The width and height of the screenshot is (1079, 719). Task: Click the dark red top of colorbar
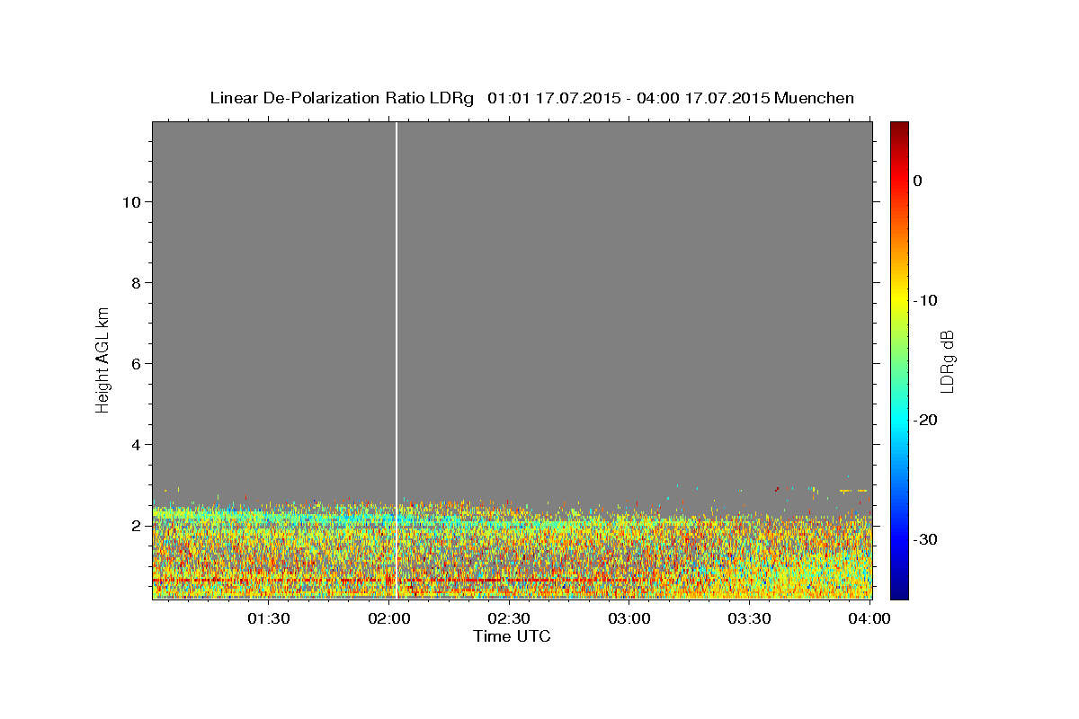coord(899,130)
